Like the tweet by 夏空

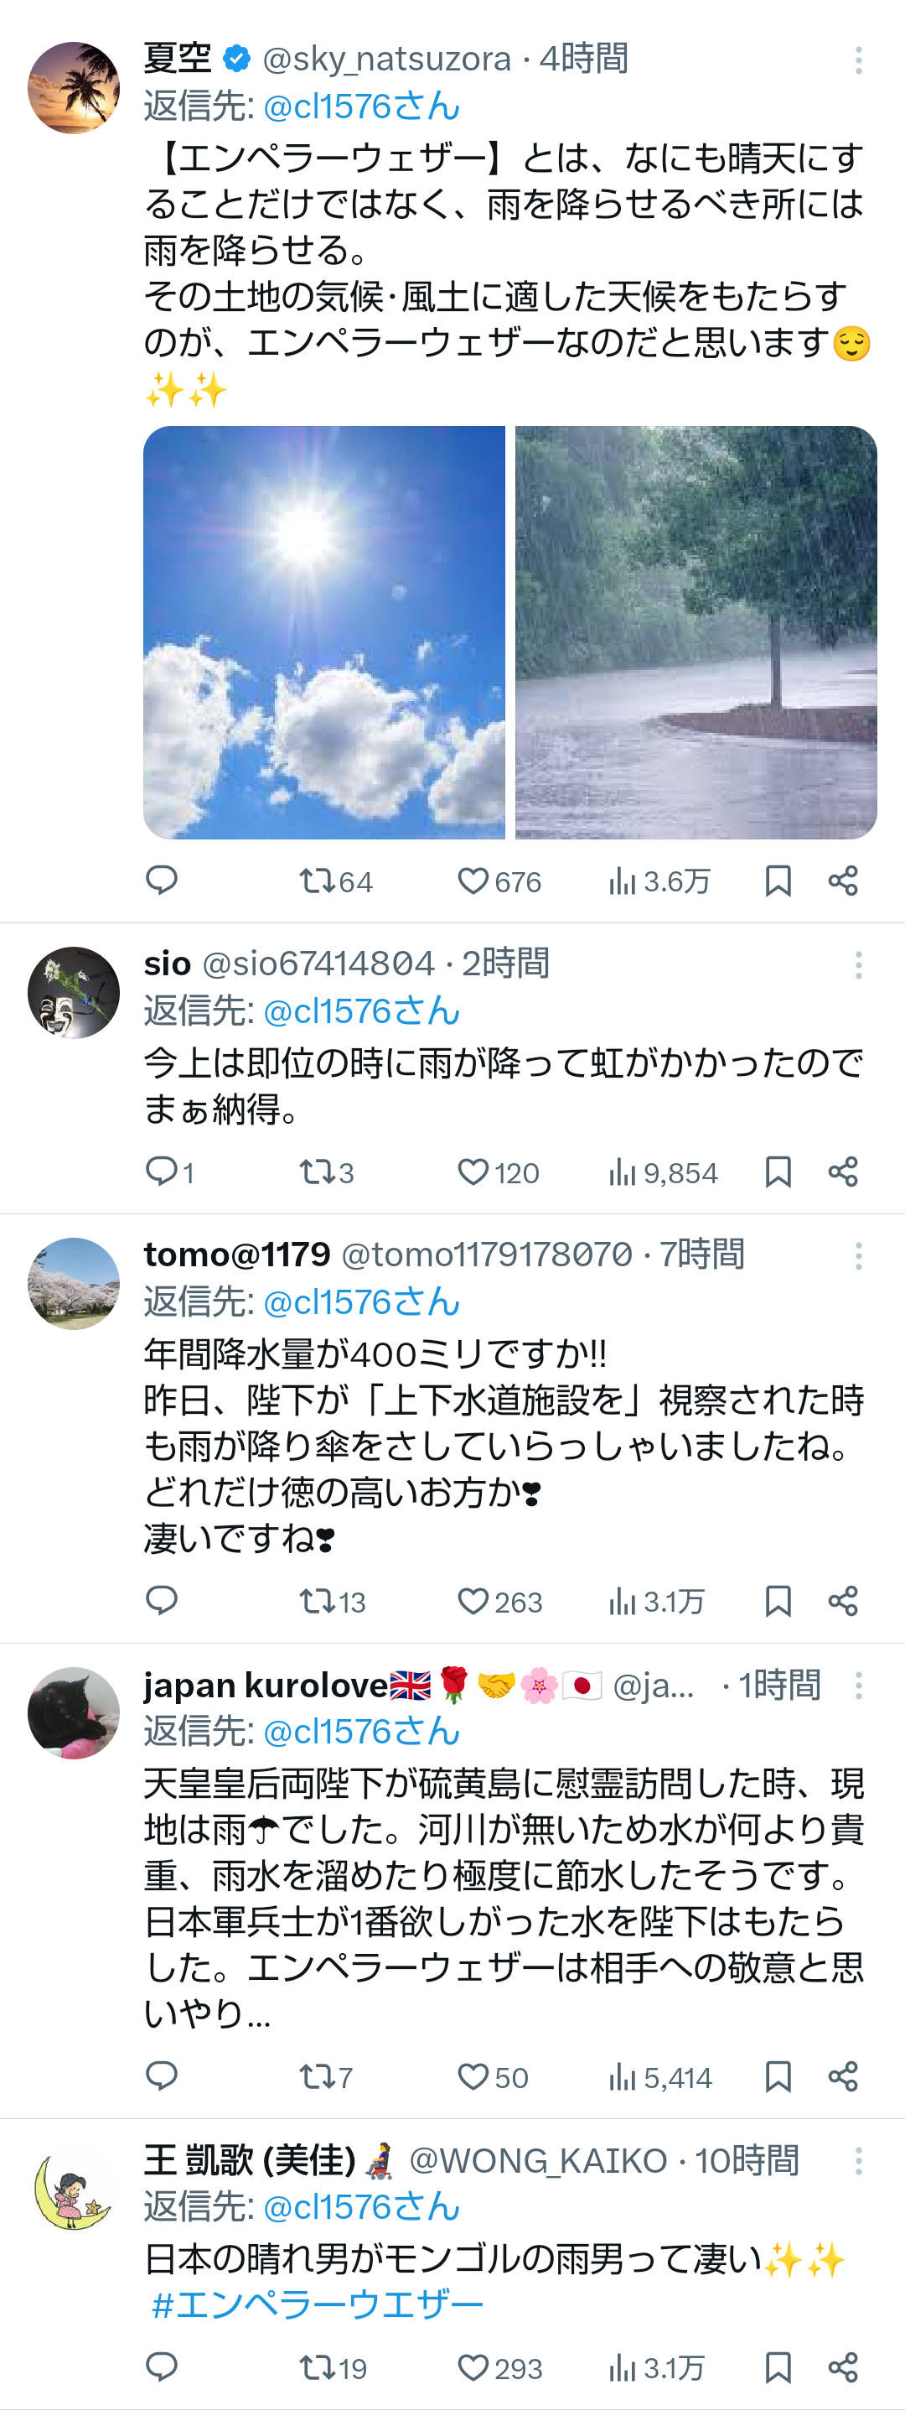tap(499, 881)
